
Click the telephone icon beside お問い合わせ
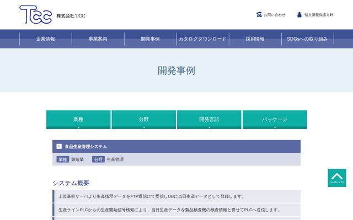coord(259,15)
